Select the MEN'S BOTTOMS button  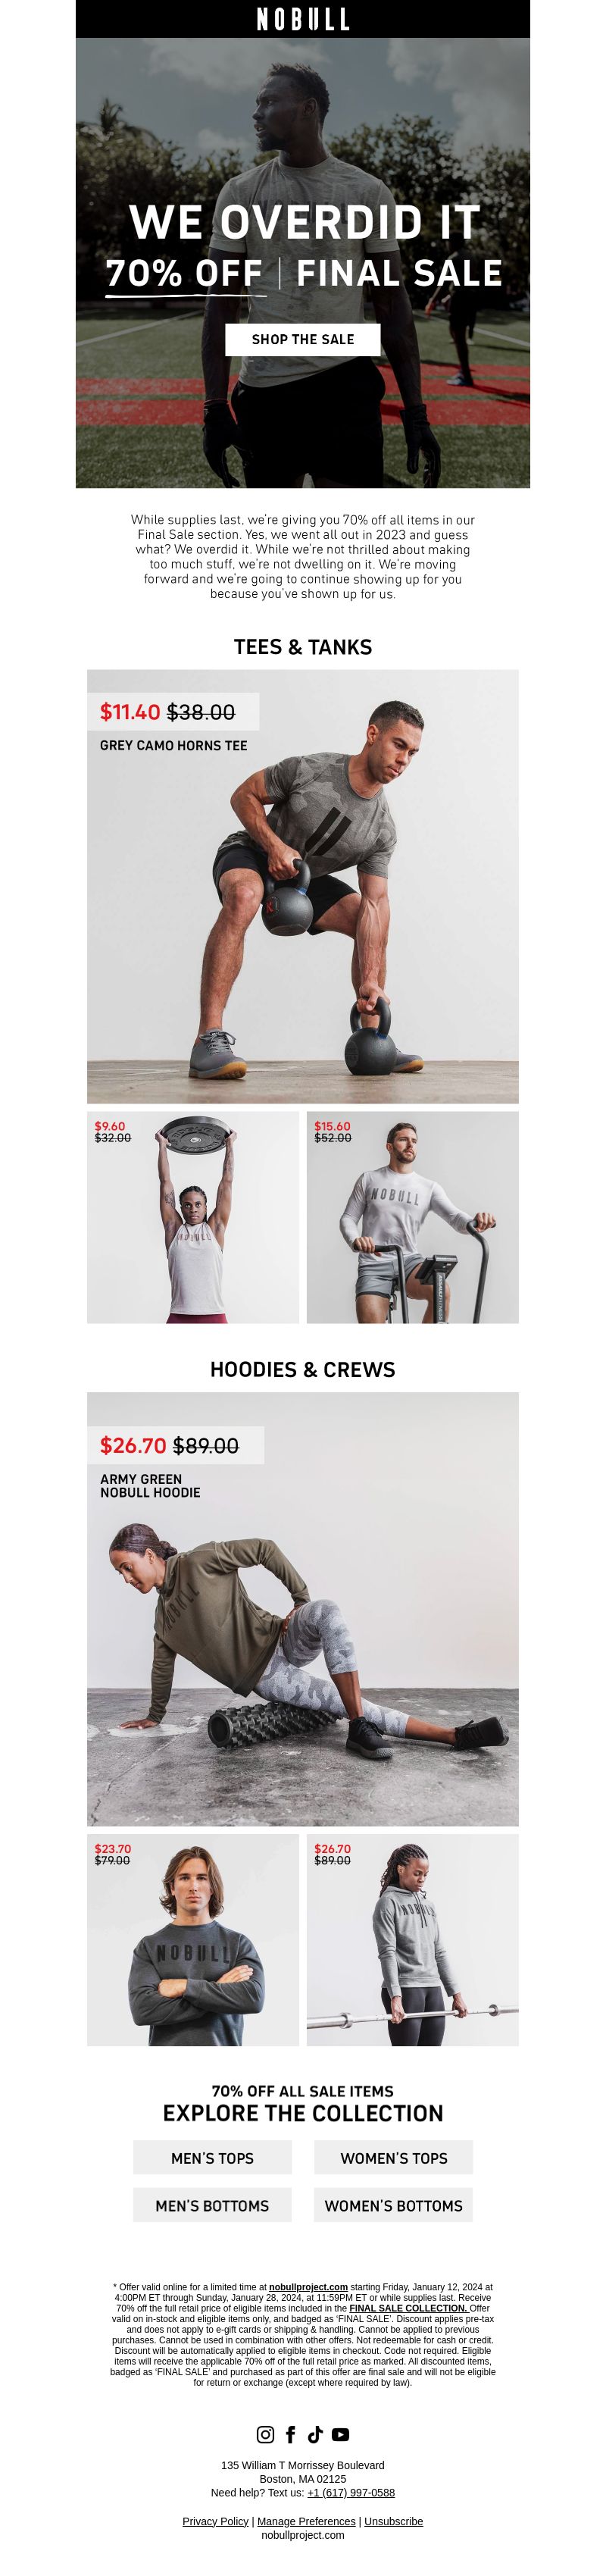pos(212,2205)
